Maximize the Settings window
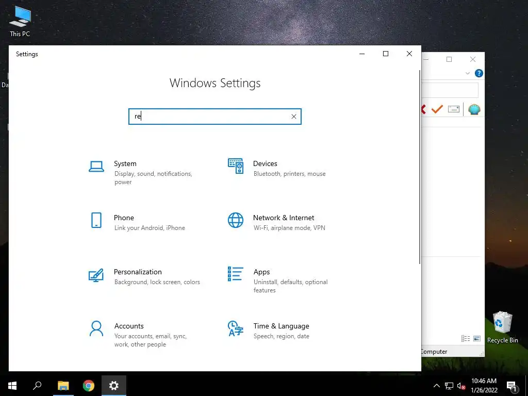528x396 pixels. point(386,54)
